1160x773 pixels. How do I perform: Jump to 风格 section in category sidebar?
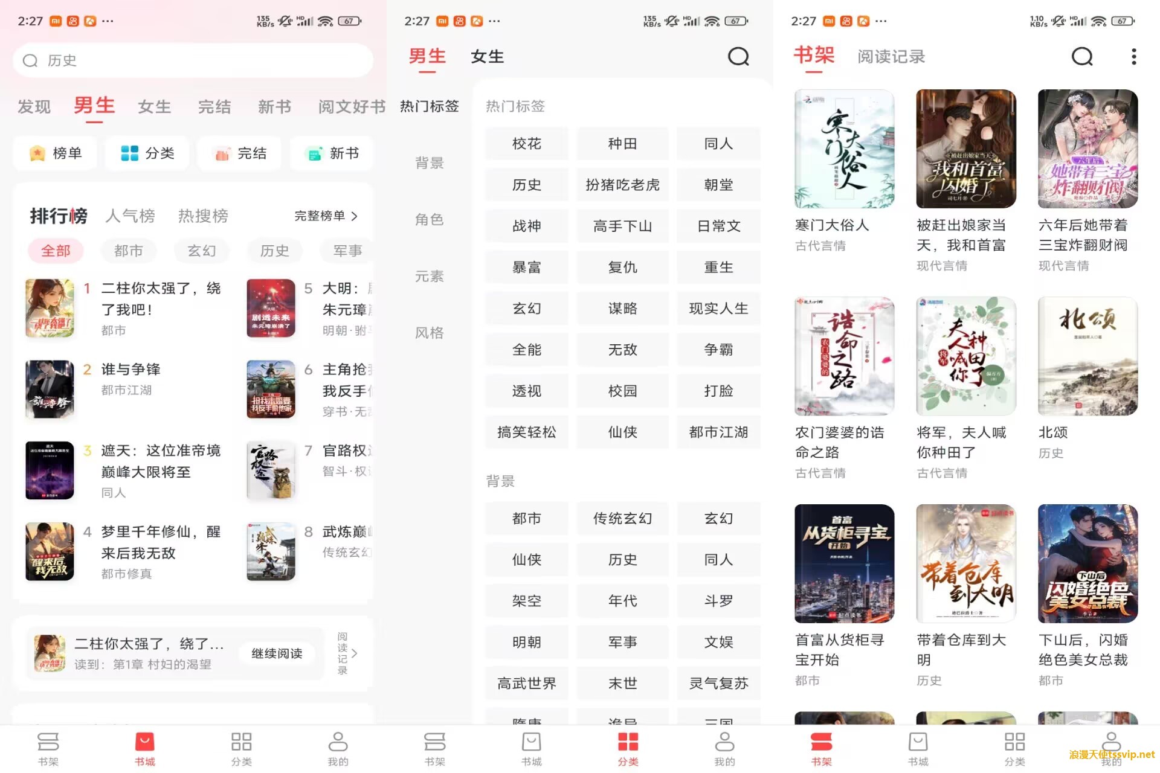coord(430,333)
